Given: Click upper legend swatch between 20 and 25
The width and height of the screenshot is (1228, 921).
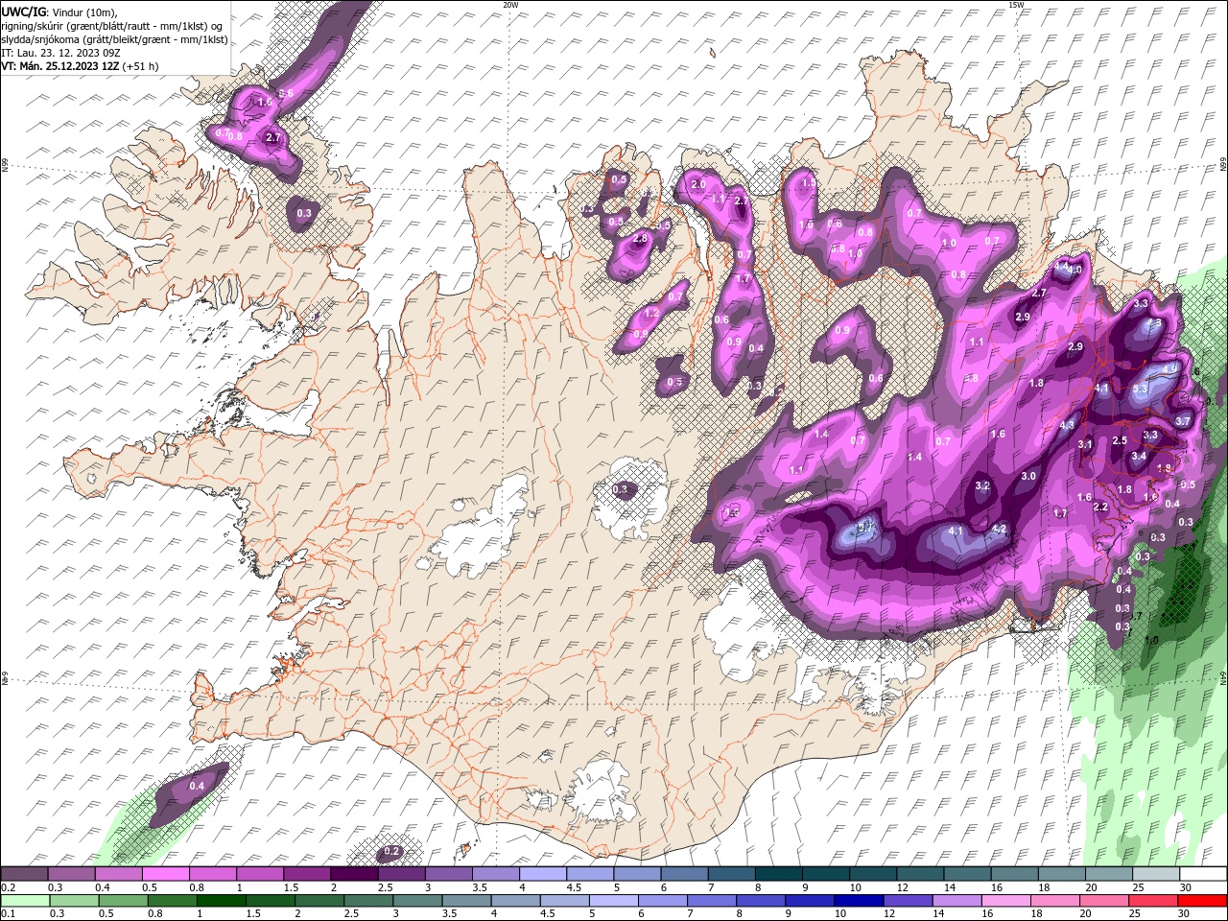Looking at the screenshot, I should click(x=1108, y=874).
